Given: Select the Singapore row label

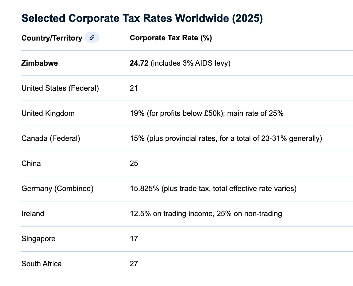Looking at the screenshot, I should [38, 239].
